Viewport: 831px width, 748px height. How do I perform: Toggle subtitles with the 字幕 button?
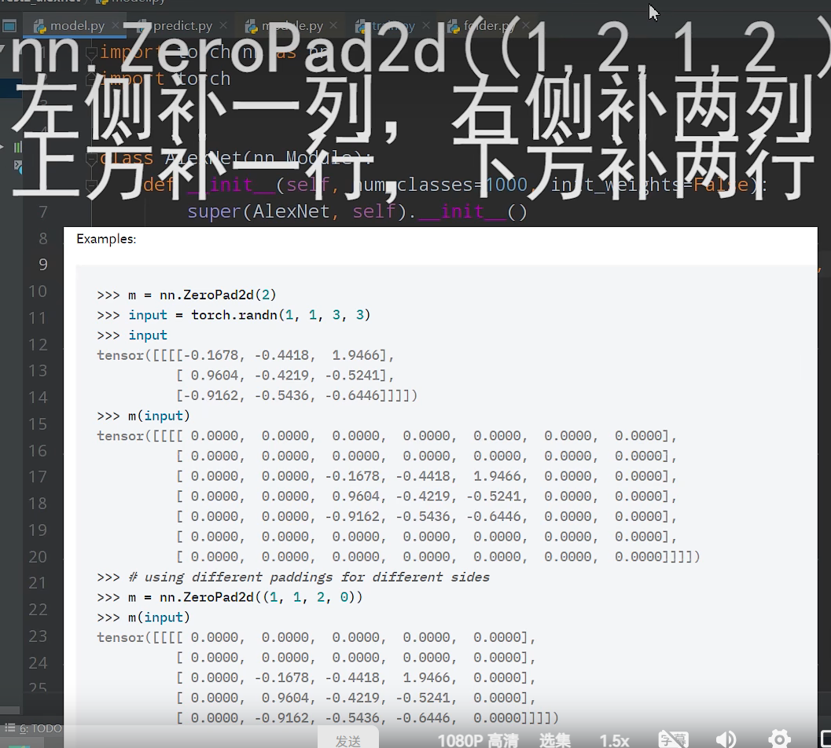tap(673, 739)
